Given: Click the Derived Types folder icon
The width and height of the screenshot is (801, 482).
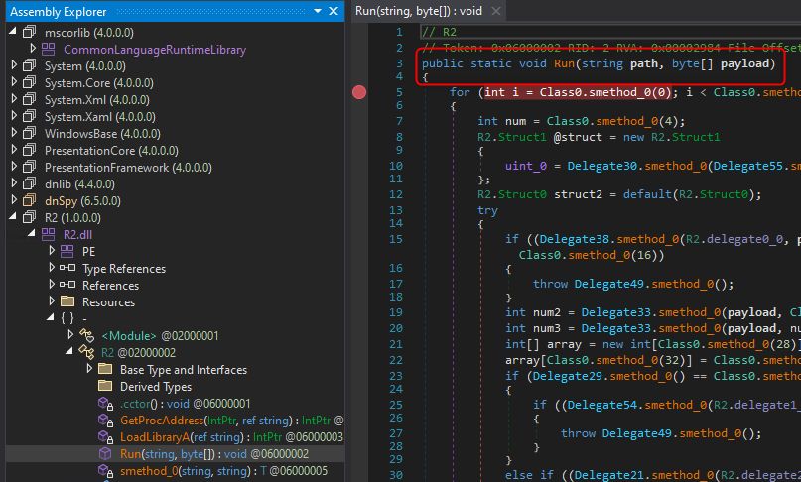Looking at the screenshot, I should (105, 386).
